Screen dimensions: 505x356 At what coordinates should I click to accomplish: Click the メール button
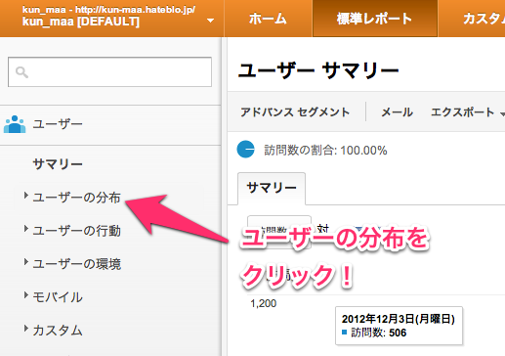pyautogui.click(x=397, y=112)
